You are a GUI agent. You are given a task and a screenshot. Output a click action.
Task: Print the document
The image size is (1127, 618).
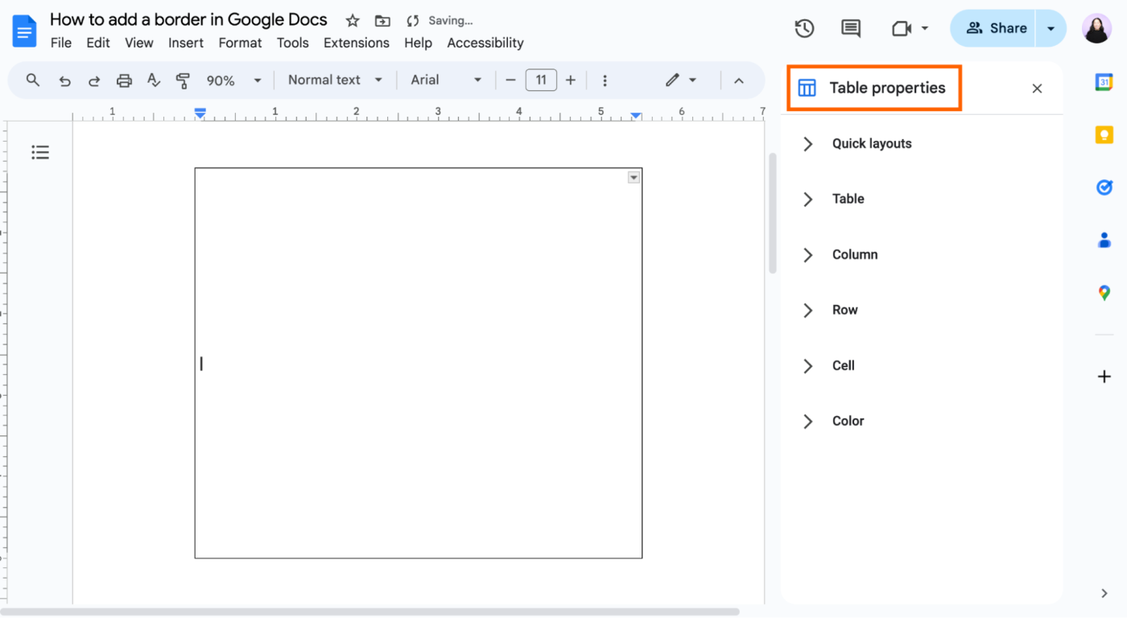[x=124, y=80]
